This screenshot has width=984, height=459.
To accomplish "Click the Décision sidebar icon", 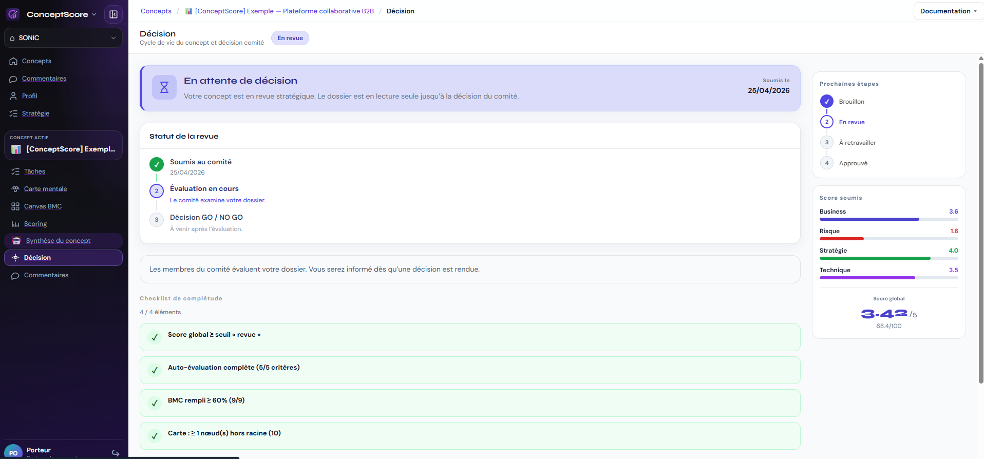I will pyautogui.click(x=15, y=258).
